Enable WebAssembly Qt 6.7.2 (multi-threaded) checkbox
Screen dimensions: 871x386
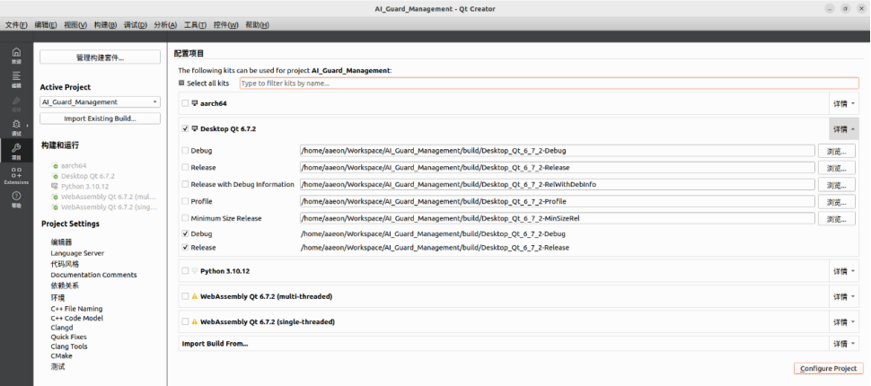[x=185, y=296]
